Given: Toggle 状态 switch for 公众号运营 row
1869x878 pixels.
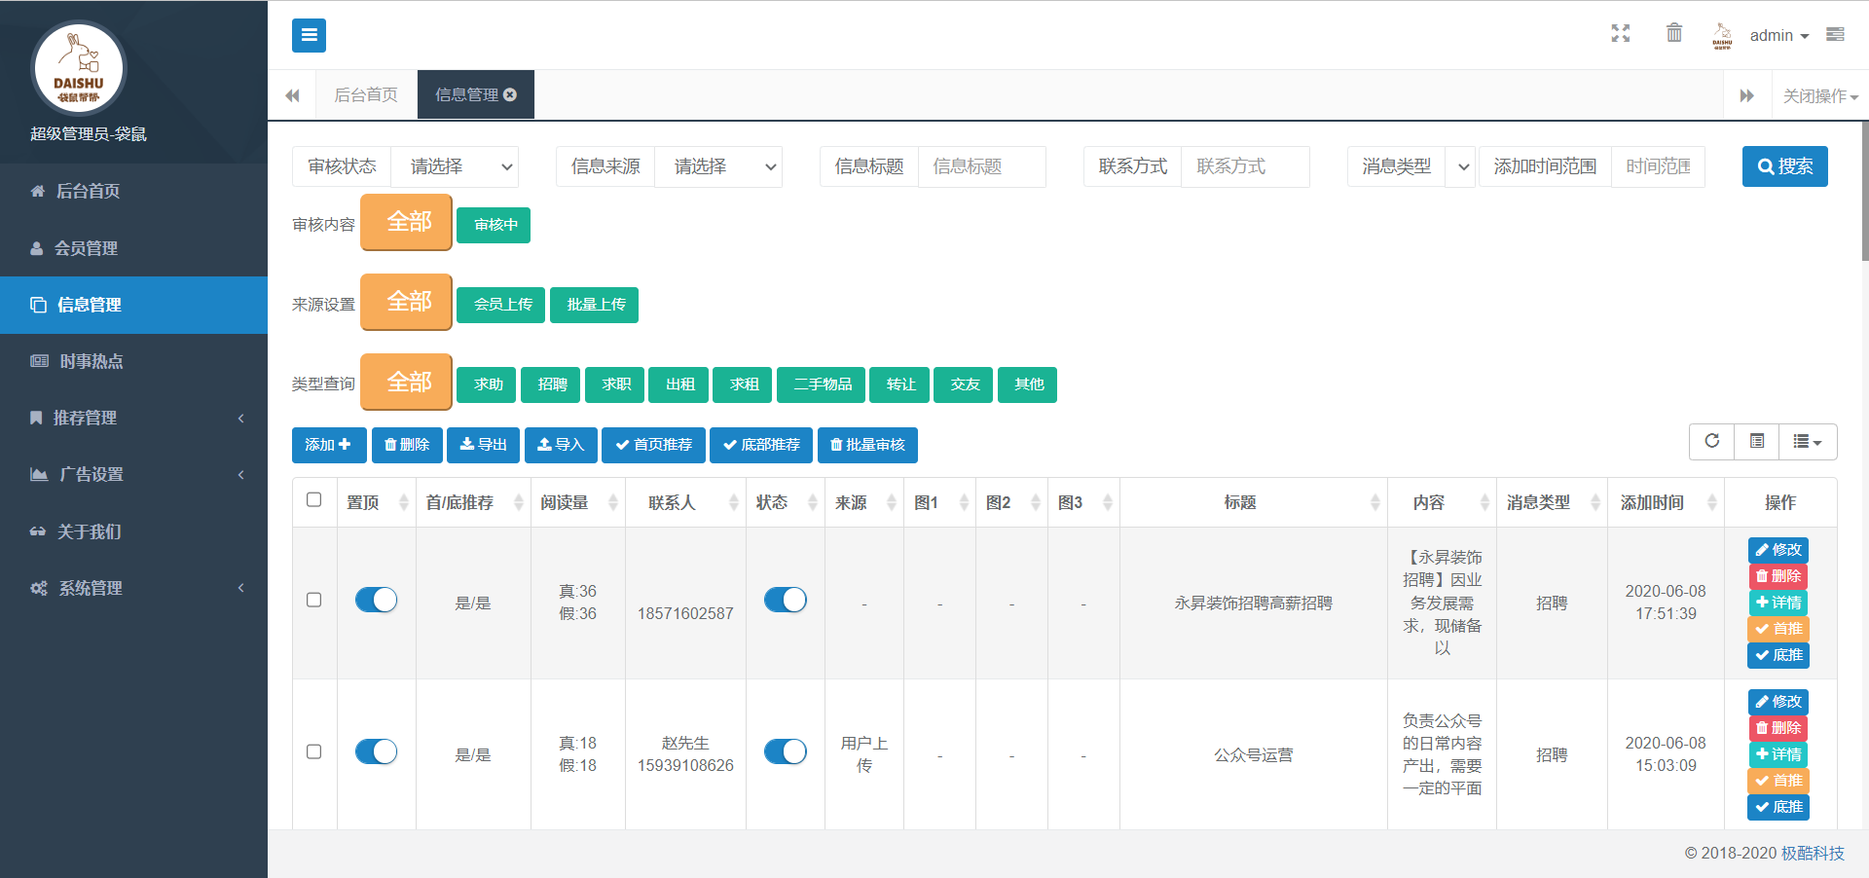Looking at the screenshot, I should click(786, 751).
